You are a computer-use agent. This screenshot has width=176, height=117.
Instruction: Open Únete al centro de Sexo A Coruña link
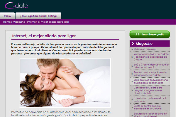[x=148, y=107]
